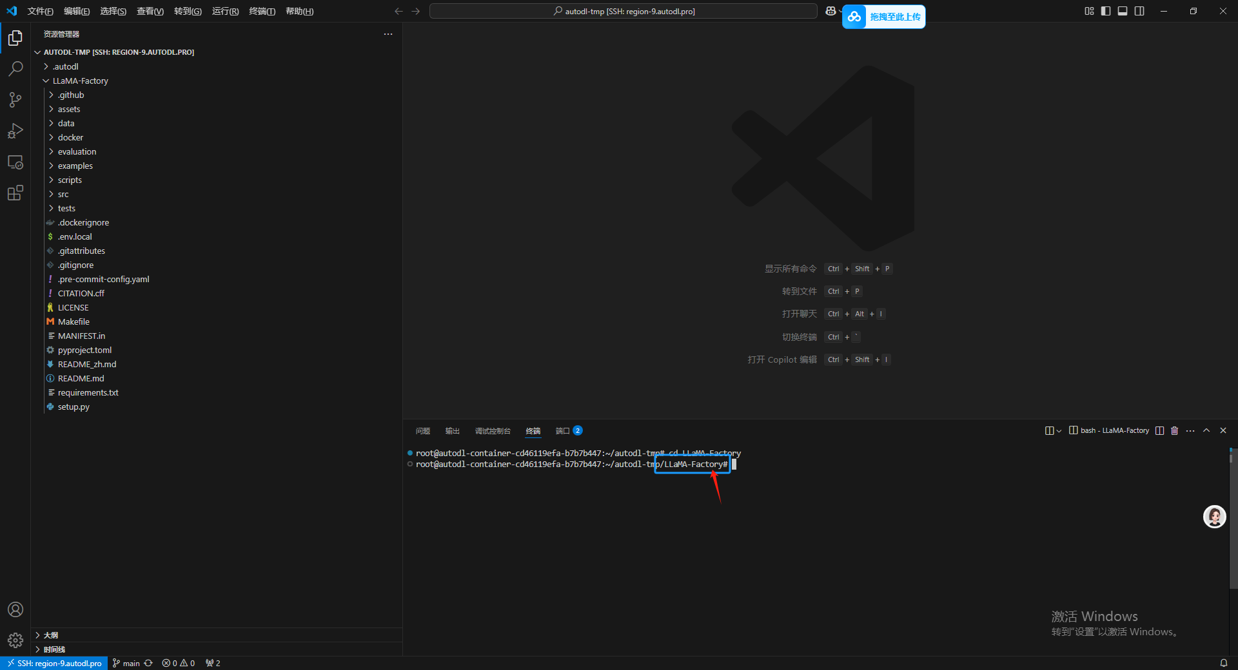1238x670 pixels.
Task: Collapse the LLaMA-Factory folder
Action: pos(217,81)
